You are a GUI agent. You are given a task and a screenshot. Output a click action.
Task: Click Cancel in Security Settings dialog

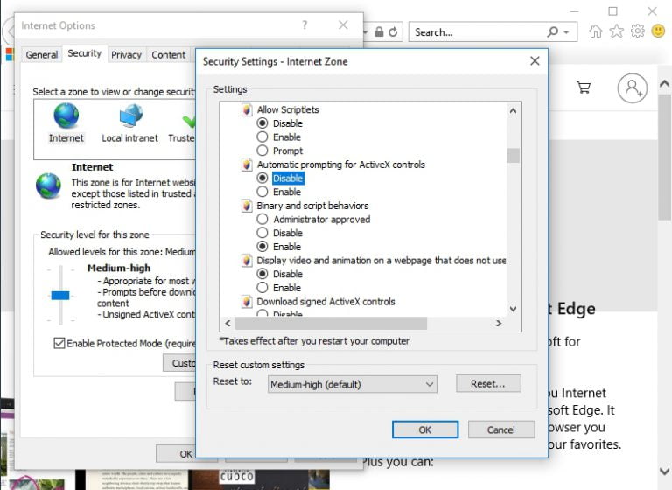501,430
